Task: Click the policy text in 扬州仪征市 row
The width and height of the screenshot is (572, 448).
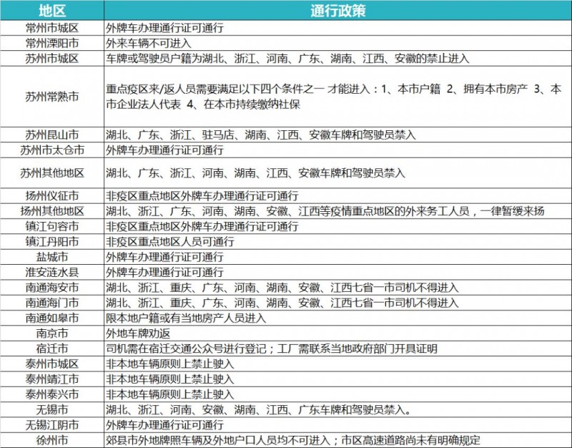Action: [202, 196]
